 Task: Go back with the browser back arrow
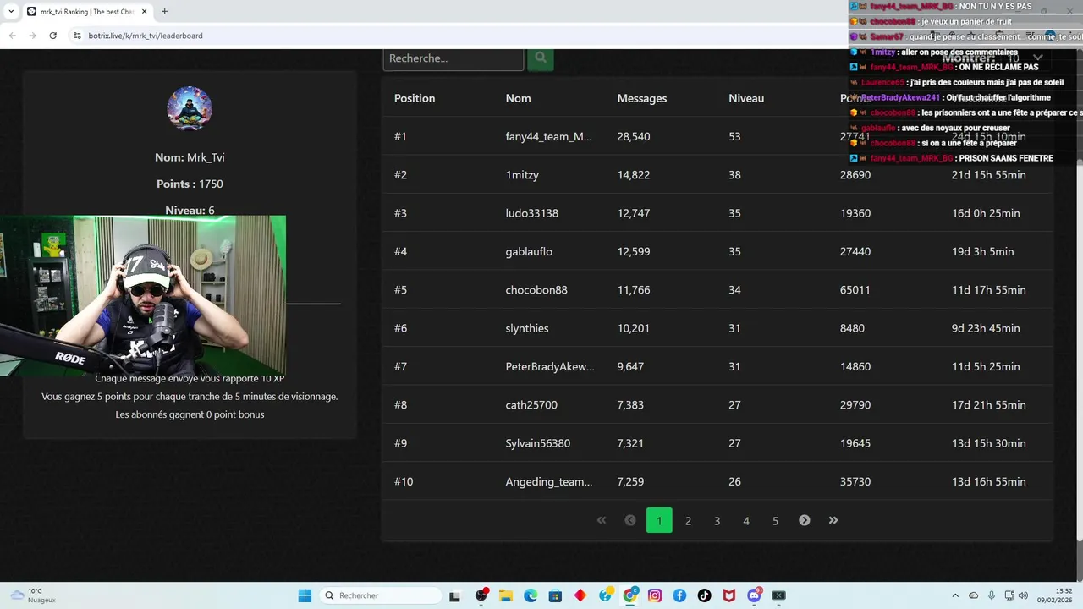pos(12,36)
